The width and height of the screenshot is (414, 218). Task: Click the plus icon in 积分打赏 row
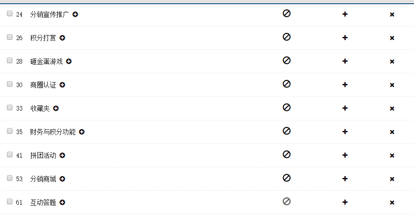pyautogui.click(x=345, y=38)
